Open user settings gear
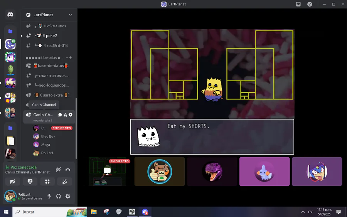The height and width of the screenshot is (217, 347). click(x=68, y=196)
